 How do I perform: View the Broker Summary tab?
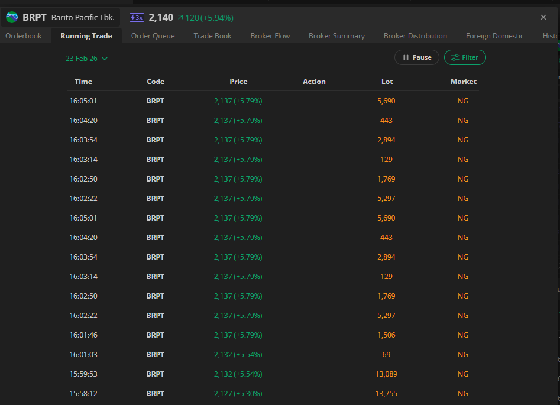coord(336,36)
